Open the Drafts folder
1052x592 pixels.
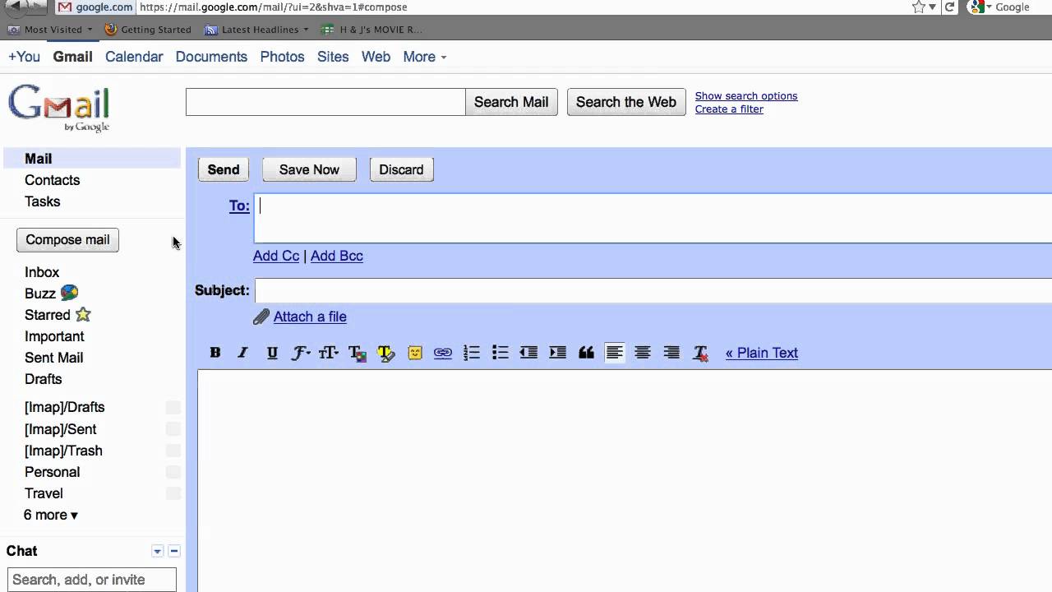pyautogui.click(x=43, y=379)
